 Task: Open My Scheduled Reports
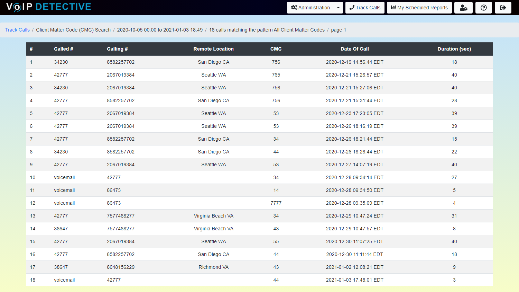419,8
